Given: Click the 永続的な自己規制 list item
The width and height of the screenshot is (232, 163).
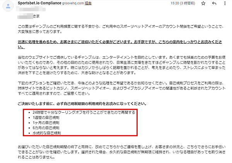Looking at the screenshot, I should 47,133.
